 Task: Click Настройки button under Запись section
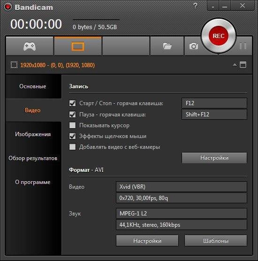pos(214,158)
